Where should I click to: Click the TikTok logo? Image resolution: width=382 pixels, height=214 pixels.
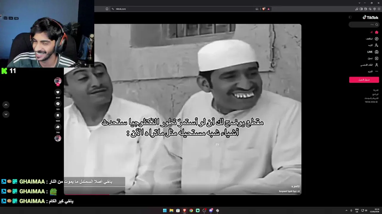click(370, 17)
